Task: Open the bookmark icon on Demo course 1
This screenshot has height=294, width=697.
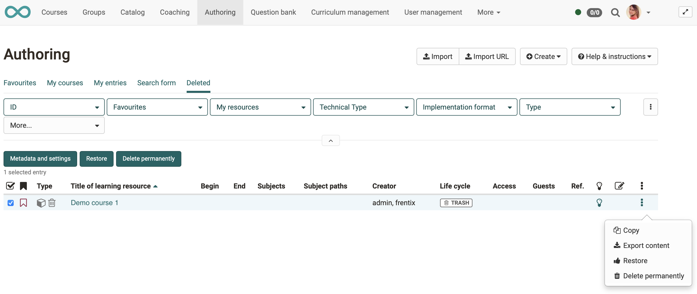Action: [x=24, y=203]
